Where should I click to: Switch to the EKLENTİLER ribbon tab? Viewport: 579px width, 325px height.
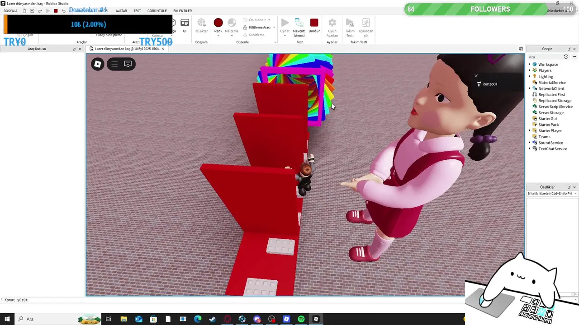[x=183, y=11]
